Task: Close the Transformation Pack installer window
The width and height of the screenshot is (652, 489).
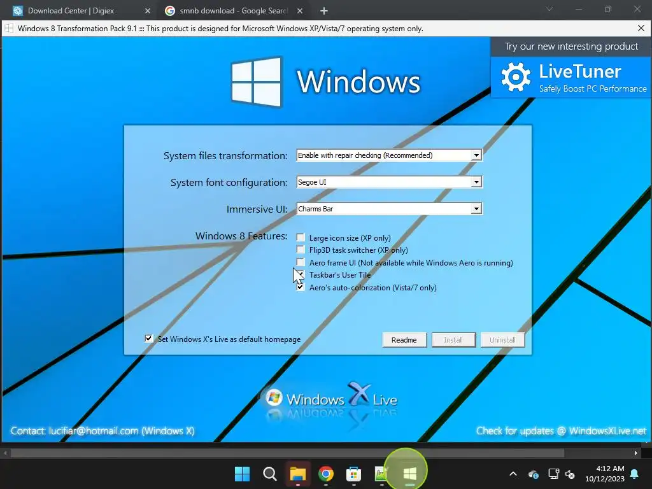Action: 641,28
